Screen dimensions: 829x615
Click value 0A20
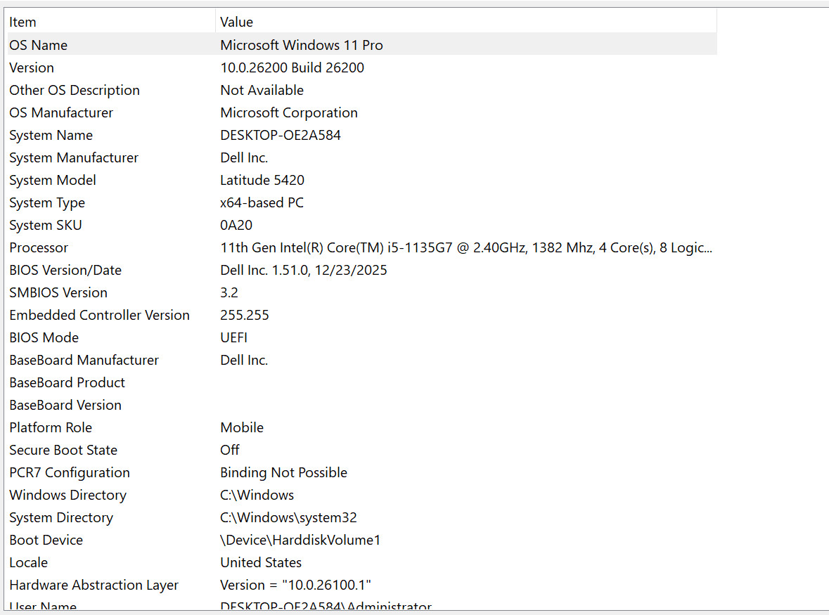236,225
